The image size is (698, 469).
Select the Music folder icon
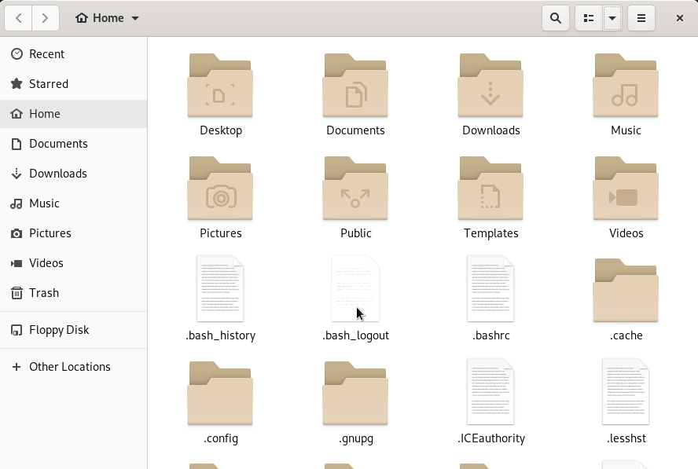pos(626,86)
